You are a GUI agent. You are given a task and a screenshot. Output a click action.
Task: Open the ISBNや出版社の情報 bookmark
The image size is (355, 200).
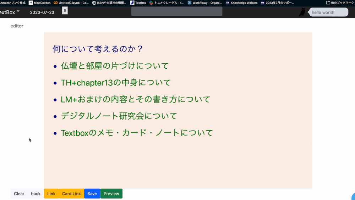pos(109,3)
